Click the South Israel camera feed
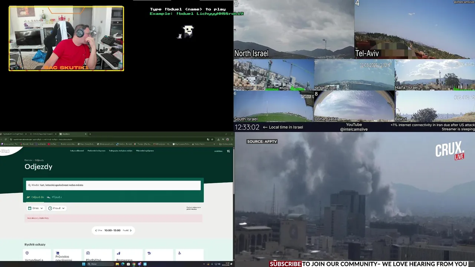The height and width of the screenshot is (267, 475). (273, 106)
